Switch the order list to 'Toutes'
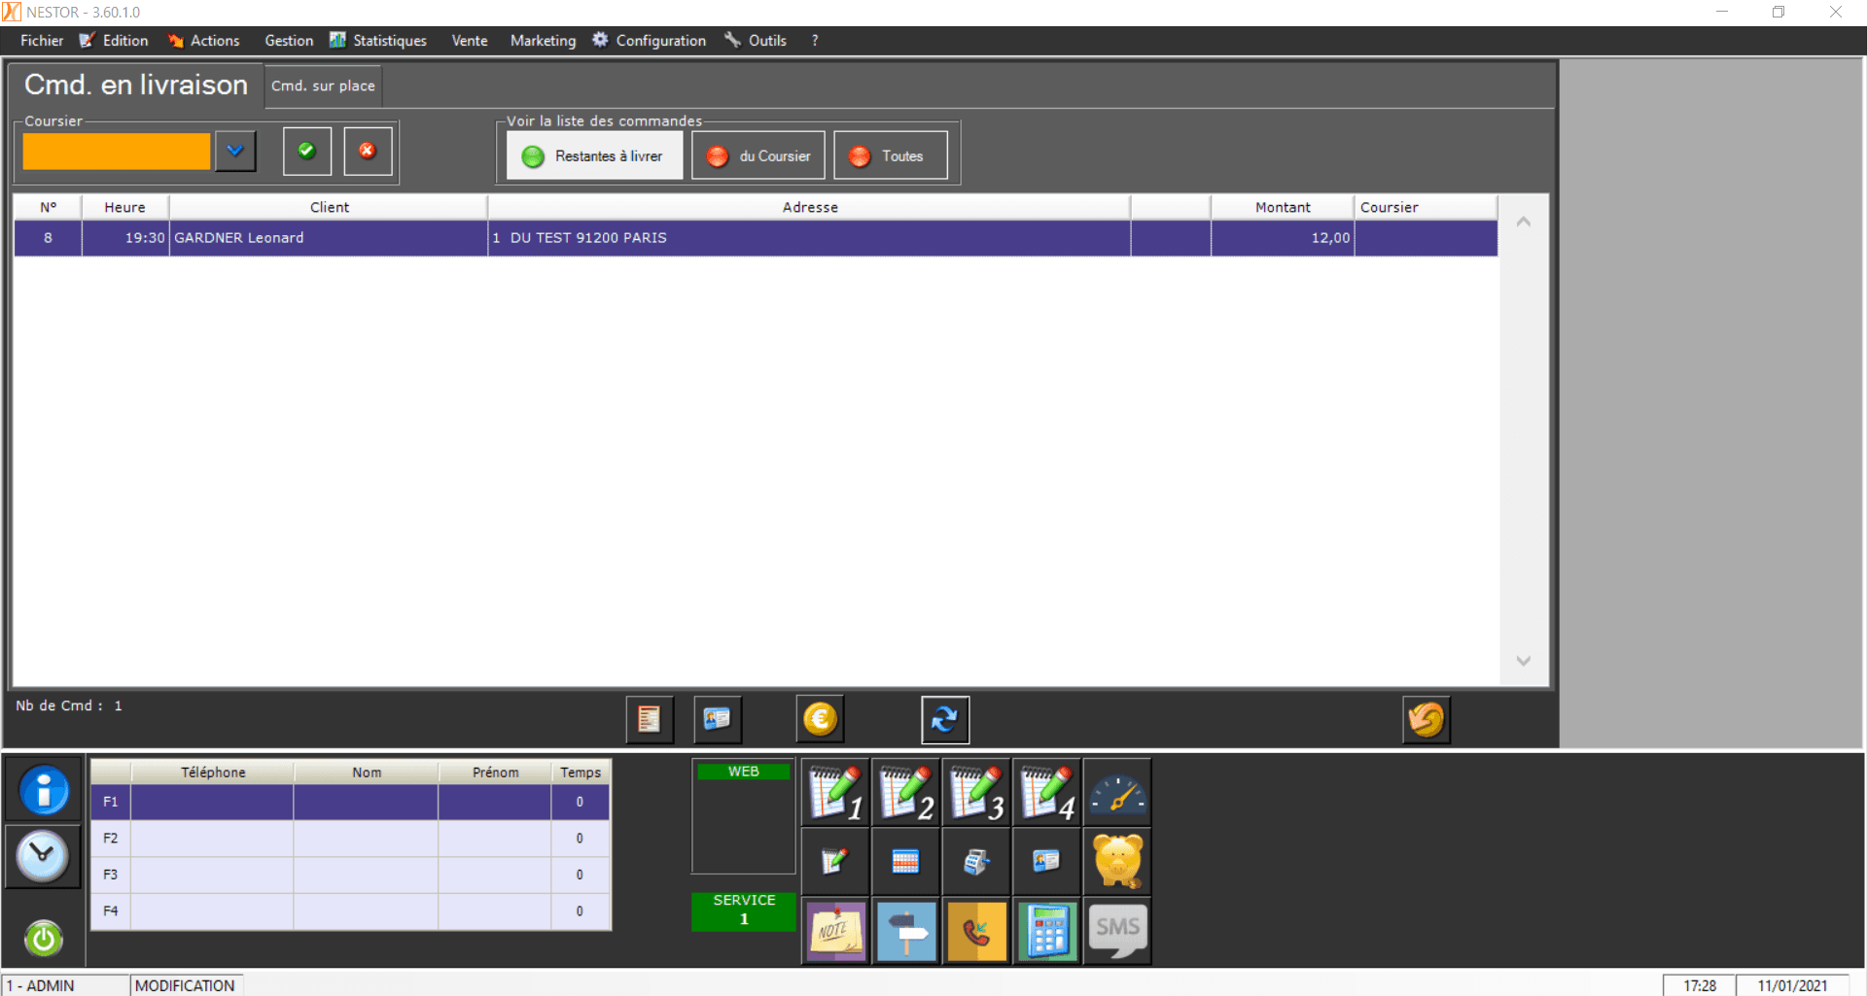 point(890,155)
